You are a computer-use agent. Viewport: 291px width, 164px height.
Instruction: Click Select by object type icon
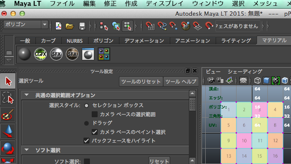click(116, 26)
